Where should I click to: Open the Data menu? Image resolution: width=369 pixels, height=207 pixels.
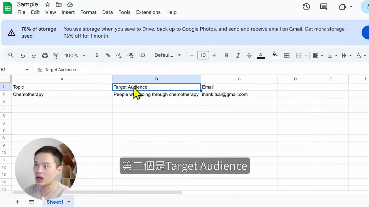click(x=108, y=12)
